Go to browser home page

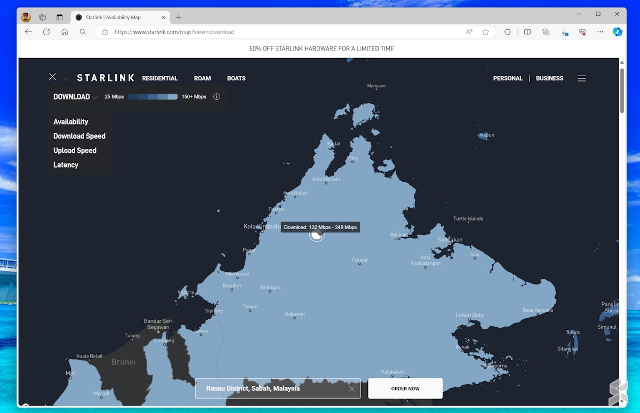[x=65, y=32]
